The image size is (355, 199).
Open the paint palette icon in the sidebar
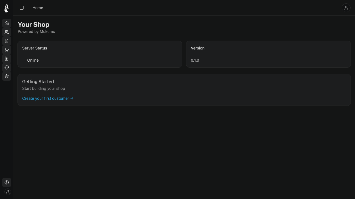(7, 67)
